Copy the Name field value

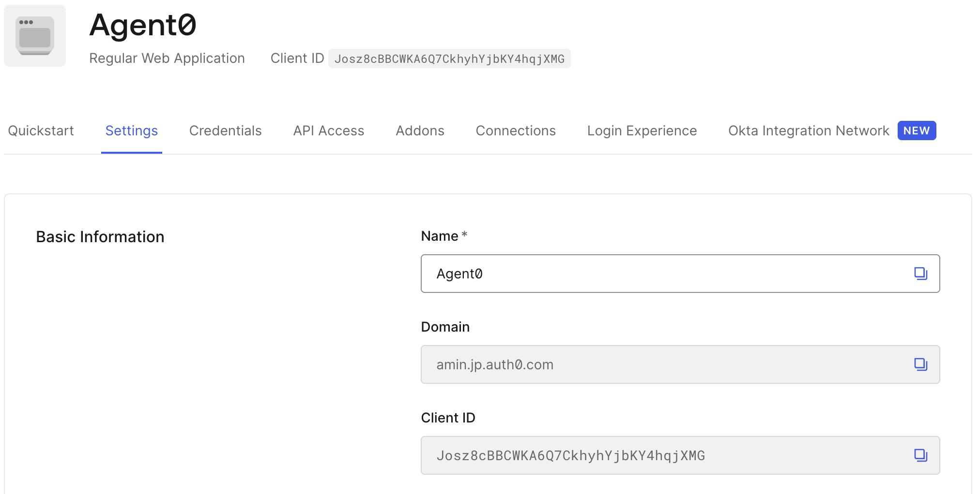pyautogui.click(x=920, y=274)
